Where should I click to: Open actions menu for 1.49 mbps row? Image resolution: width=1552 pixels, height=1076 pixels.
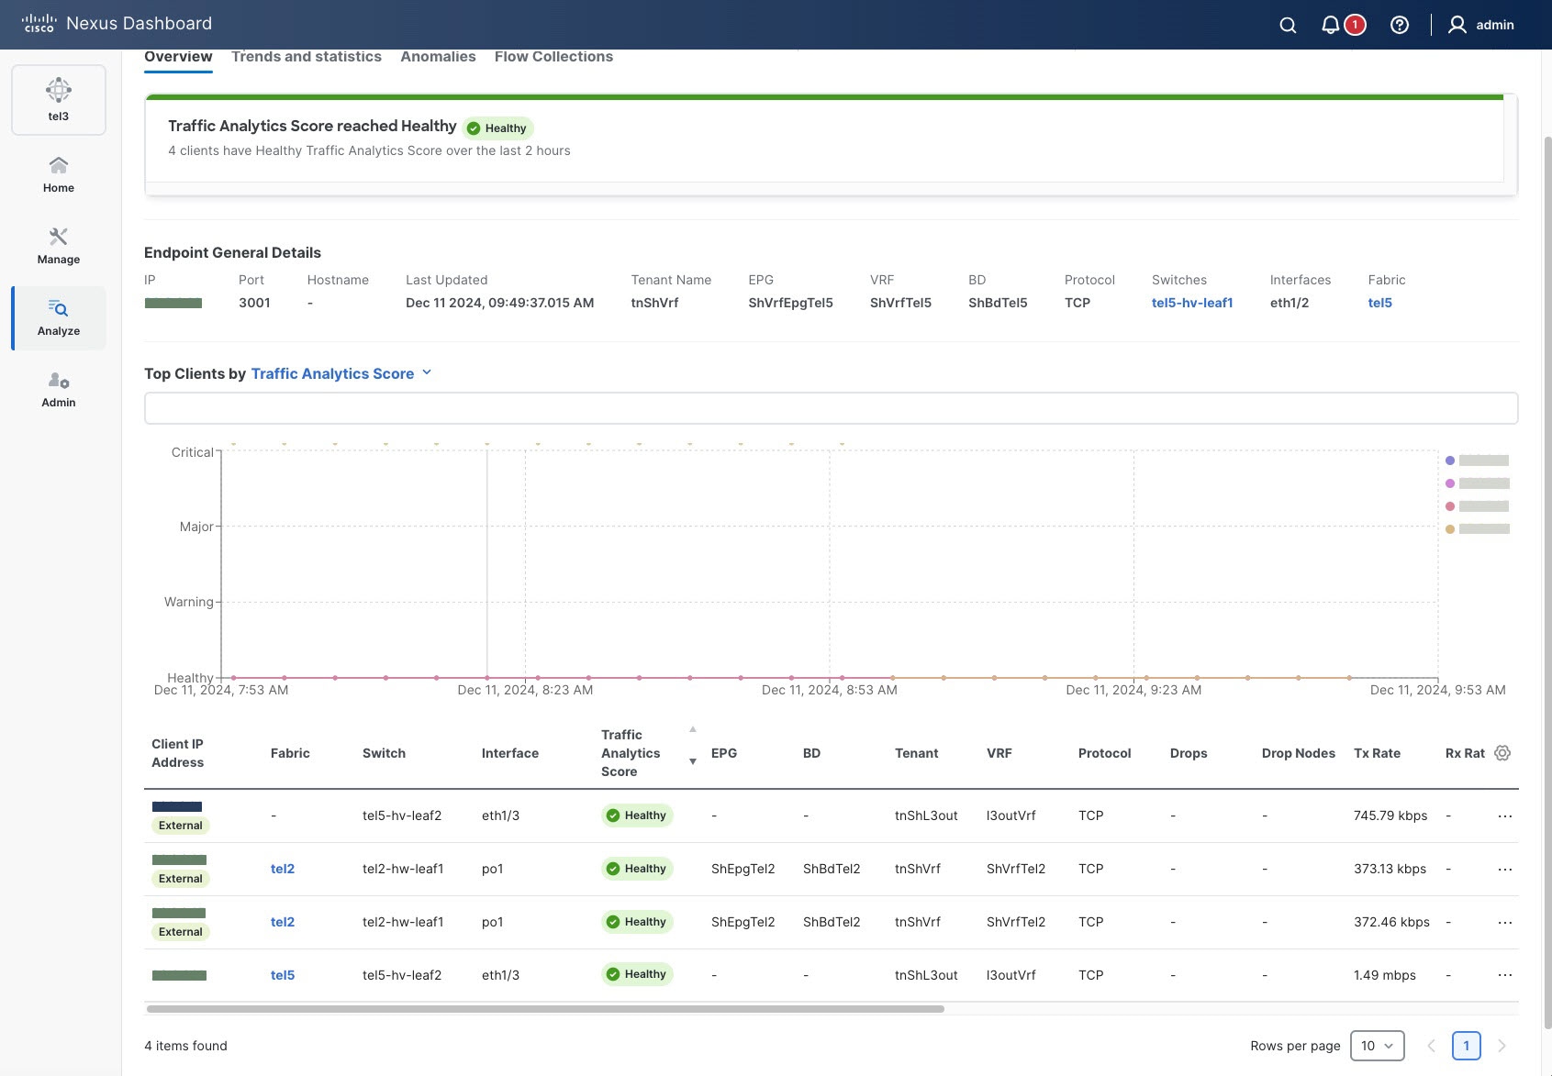[1505, 975]
